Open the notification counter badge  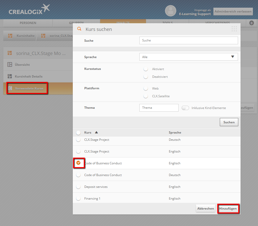pos(251,23)
